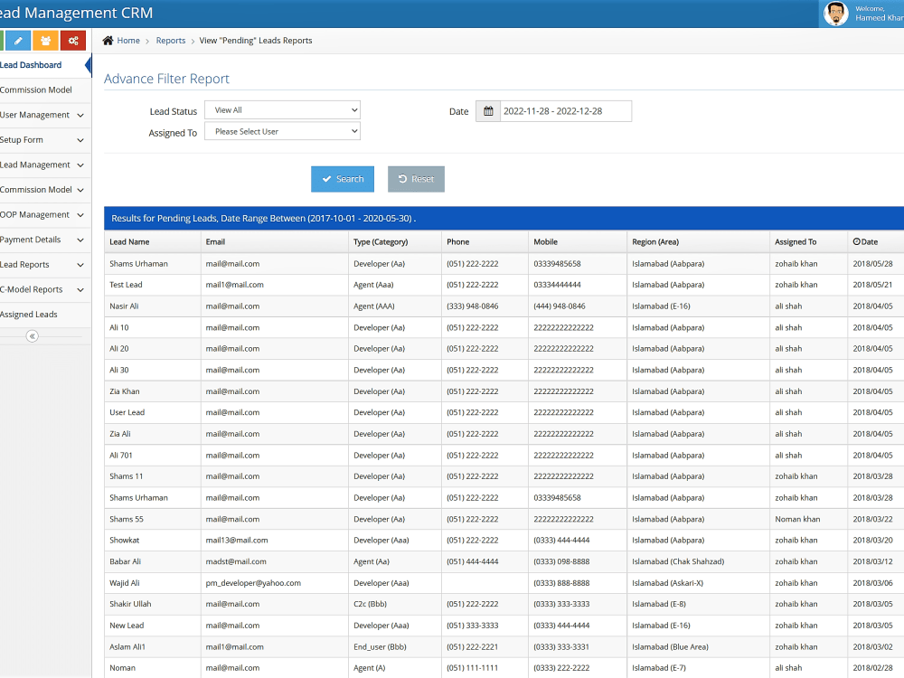
Task: Click the user avatar in header
Action: (835, 14)
